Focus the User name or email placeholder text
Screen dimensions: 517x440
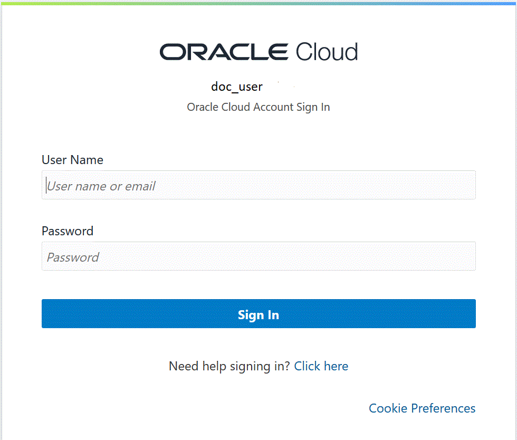[101, 186]
